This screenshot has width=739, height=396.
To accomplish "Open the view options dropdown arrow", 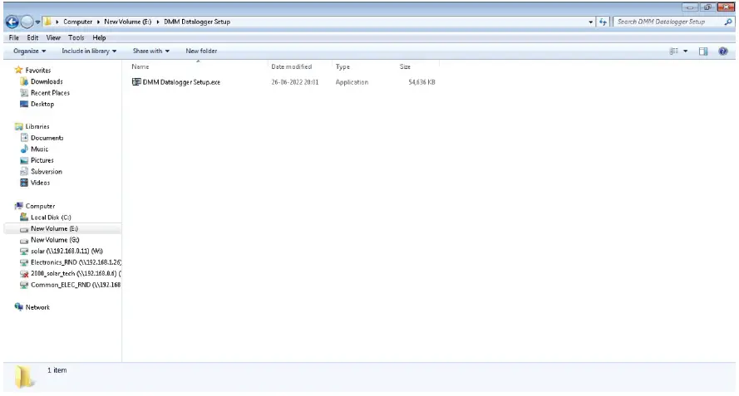I will pyautogui.click(x=685, y=51).
